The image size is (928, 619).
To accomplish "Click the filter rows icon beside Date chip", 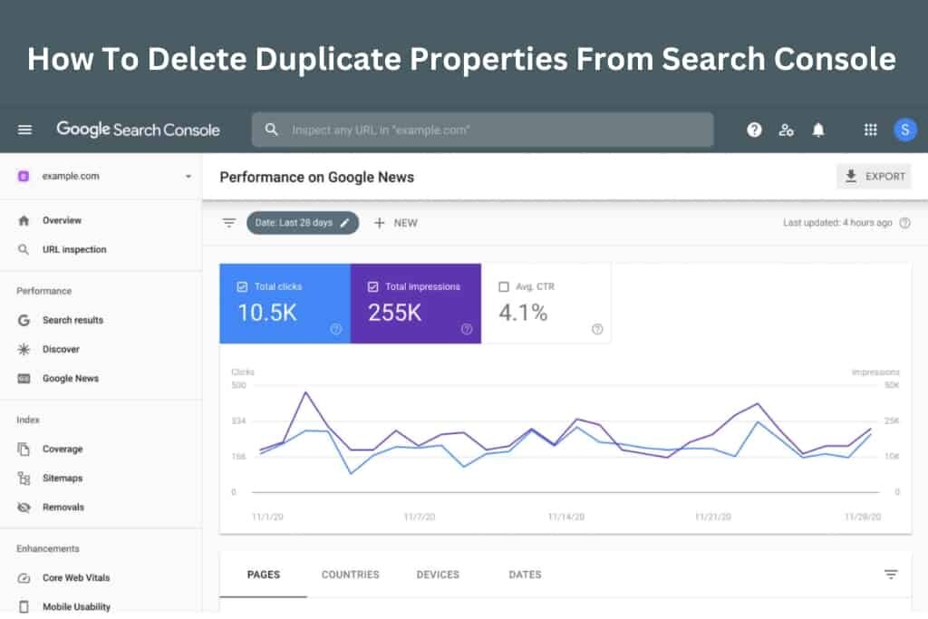I will pos(229,223).
